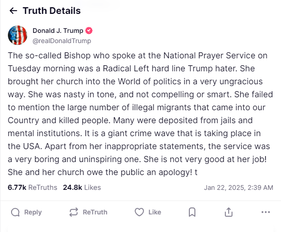Click the share upload icon
This screenshot has width=281, height=232.
pyautogui.click(x=228, y=212)
